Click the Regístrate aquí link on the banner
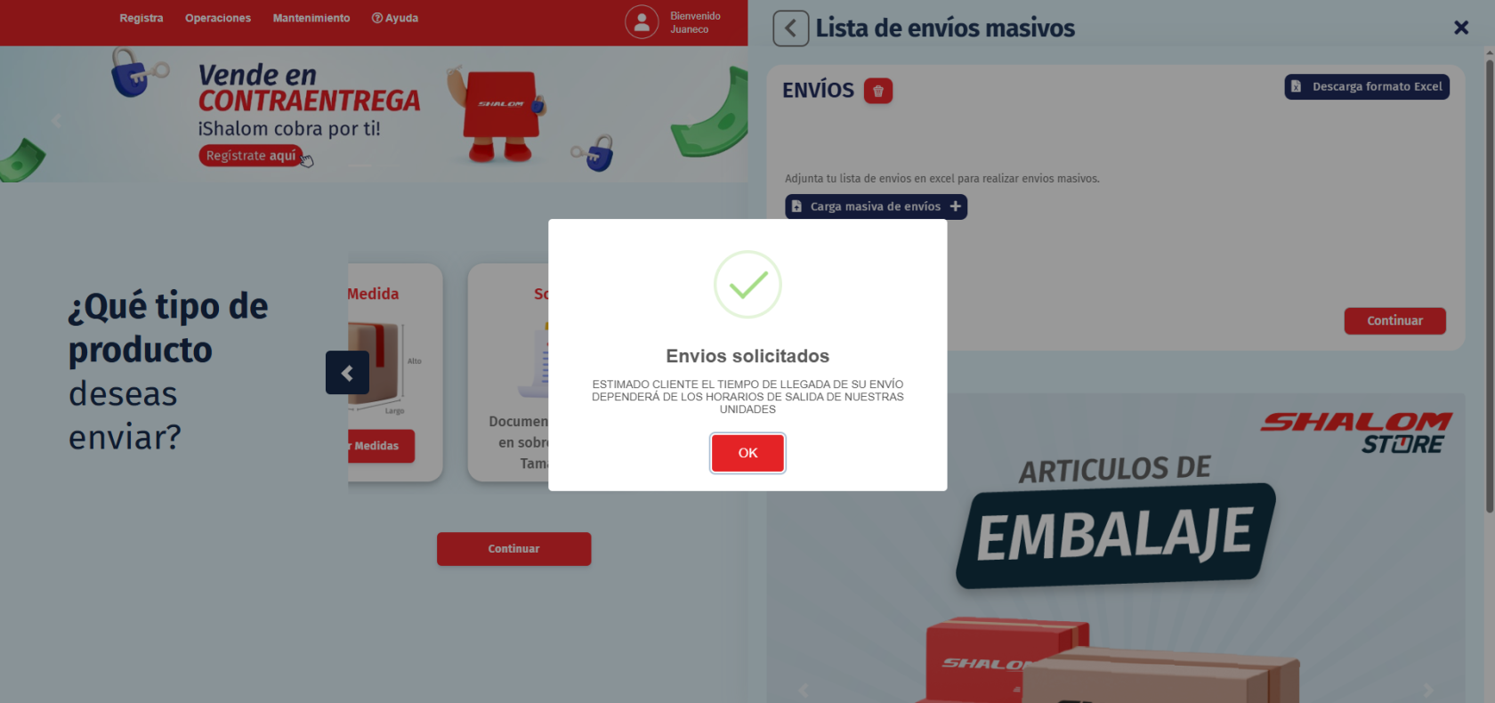This screenshot has height=703, width=1495. click(251, 156)
